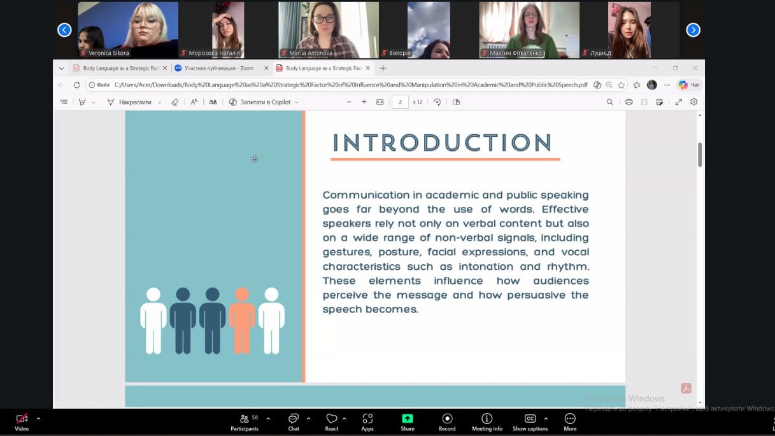775x436 pixels.
Task: Open the PDF search magnifier
Action: [609, 102]
